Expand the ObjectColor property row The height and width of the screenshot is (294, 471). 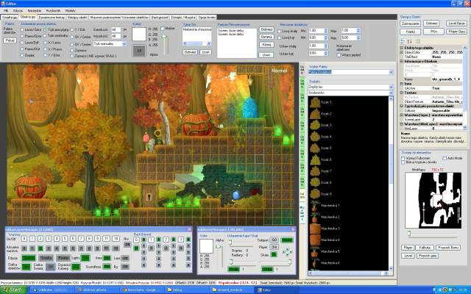402,52
